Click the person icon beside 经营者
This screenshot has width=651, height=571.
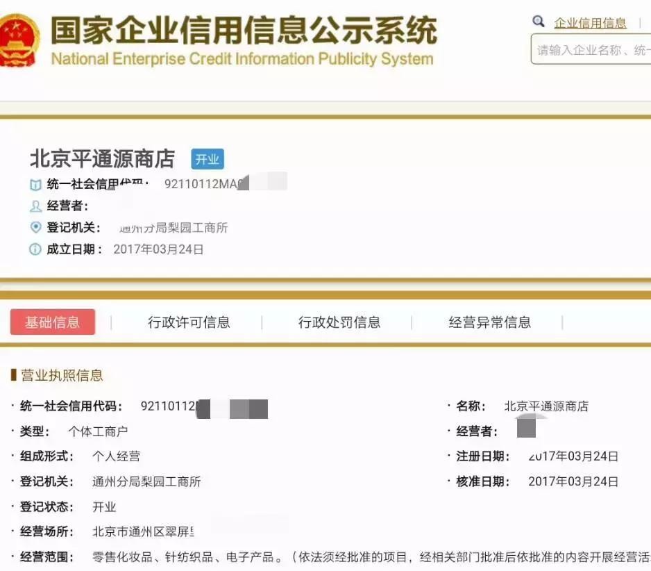35,206
